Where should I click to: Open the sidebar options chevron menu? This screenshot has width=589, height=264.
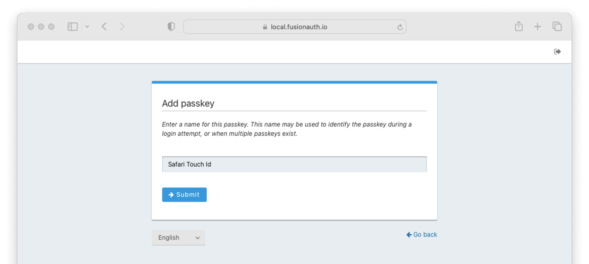click(x=87, y=26)
